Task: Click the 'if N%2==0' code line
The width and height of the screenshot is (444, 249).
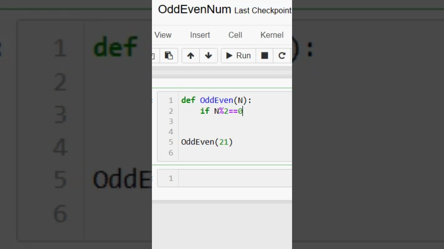Action: (222, 111)
